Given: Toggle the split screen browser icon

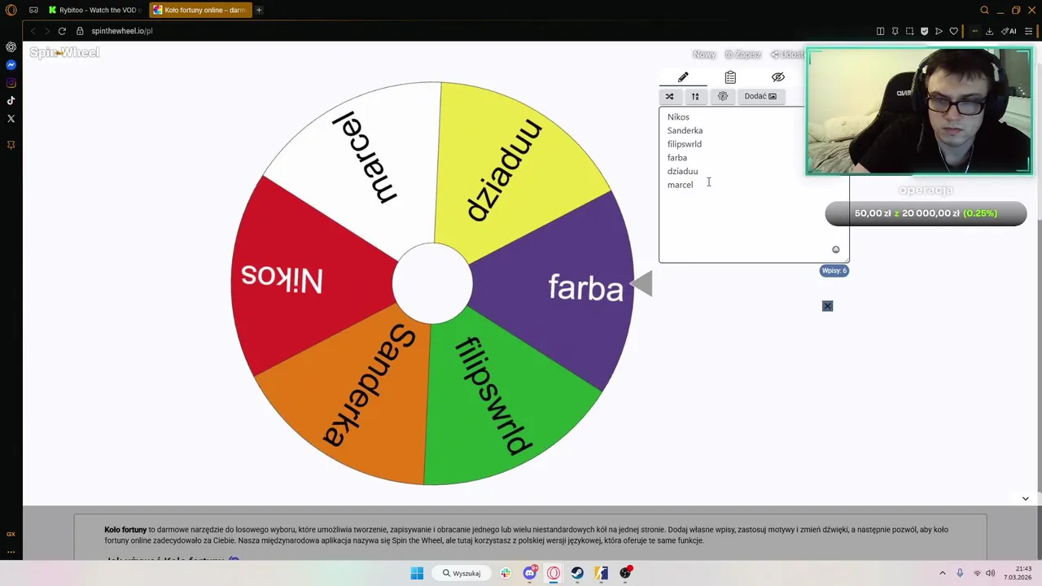Looking at the screenshot, I should click(x=880, y=31).
